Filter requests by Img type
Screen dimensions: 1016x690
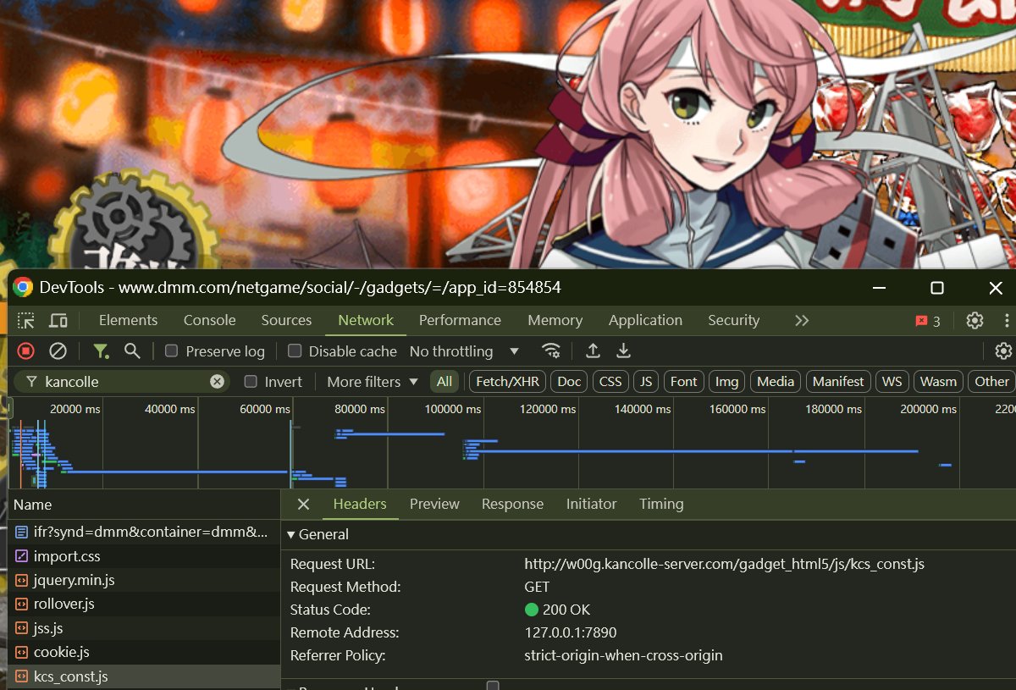tap(727, 382)
